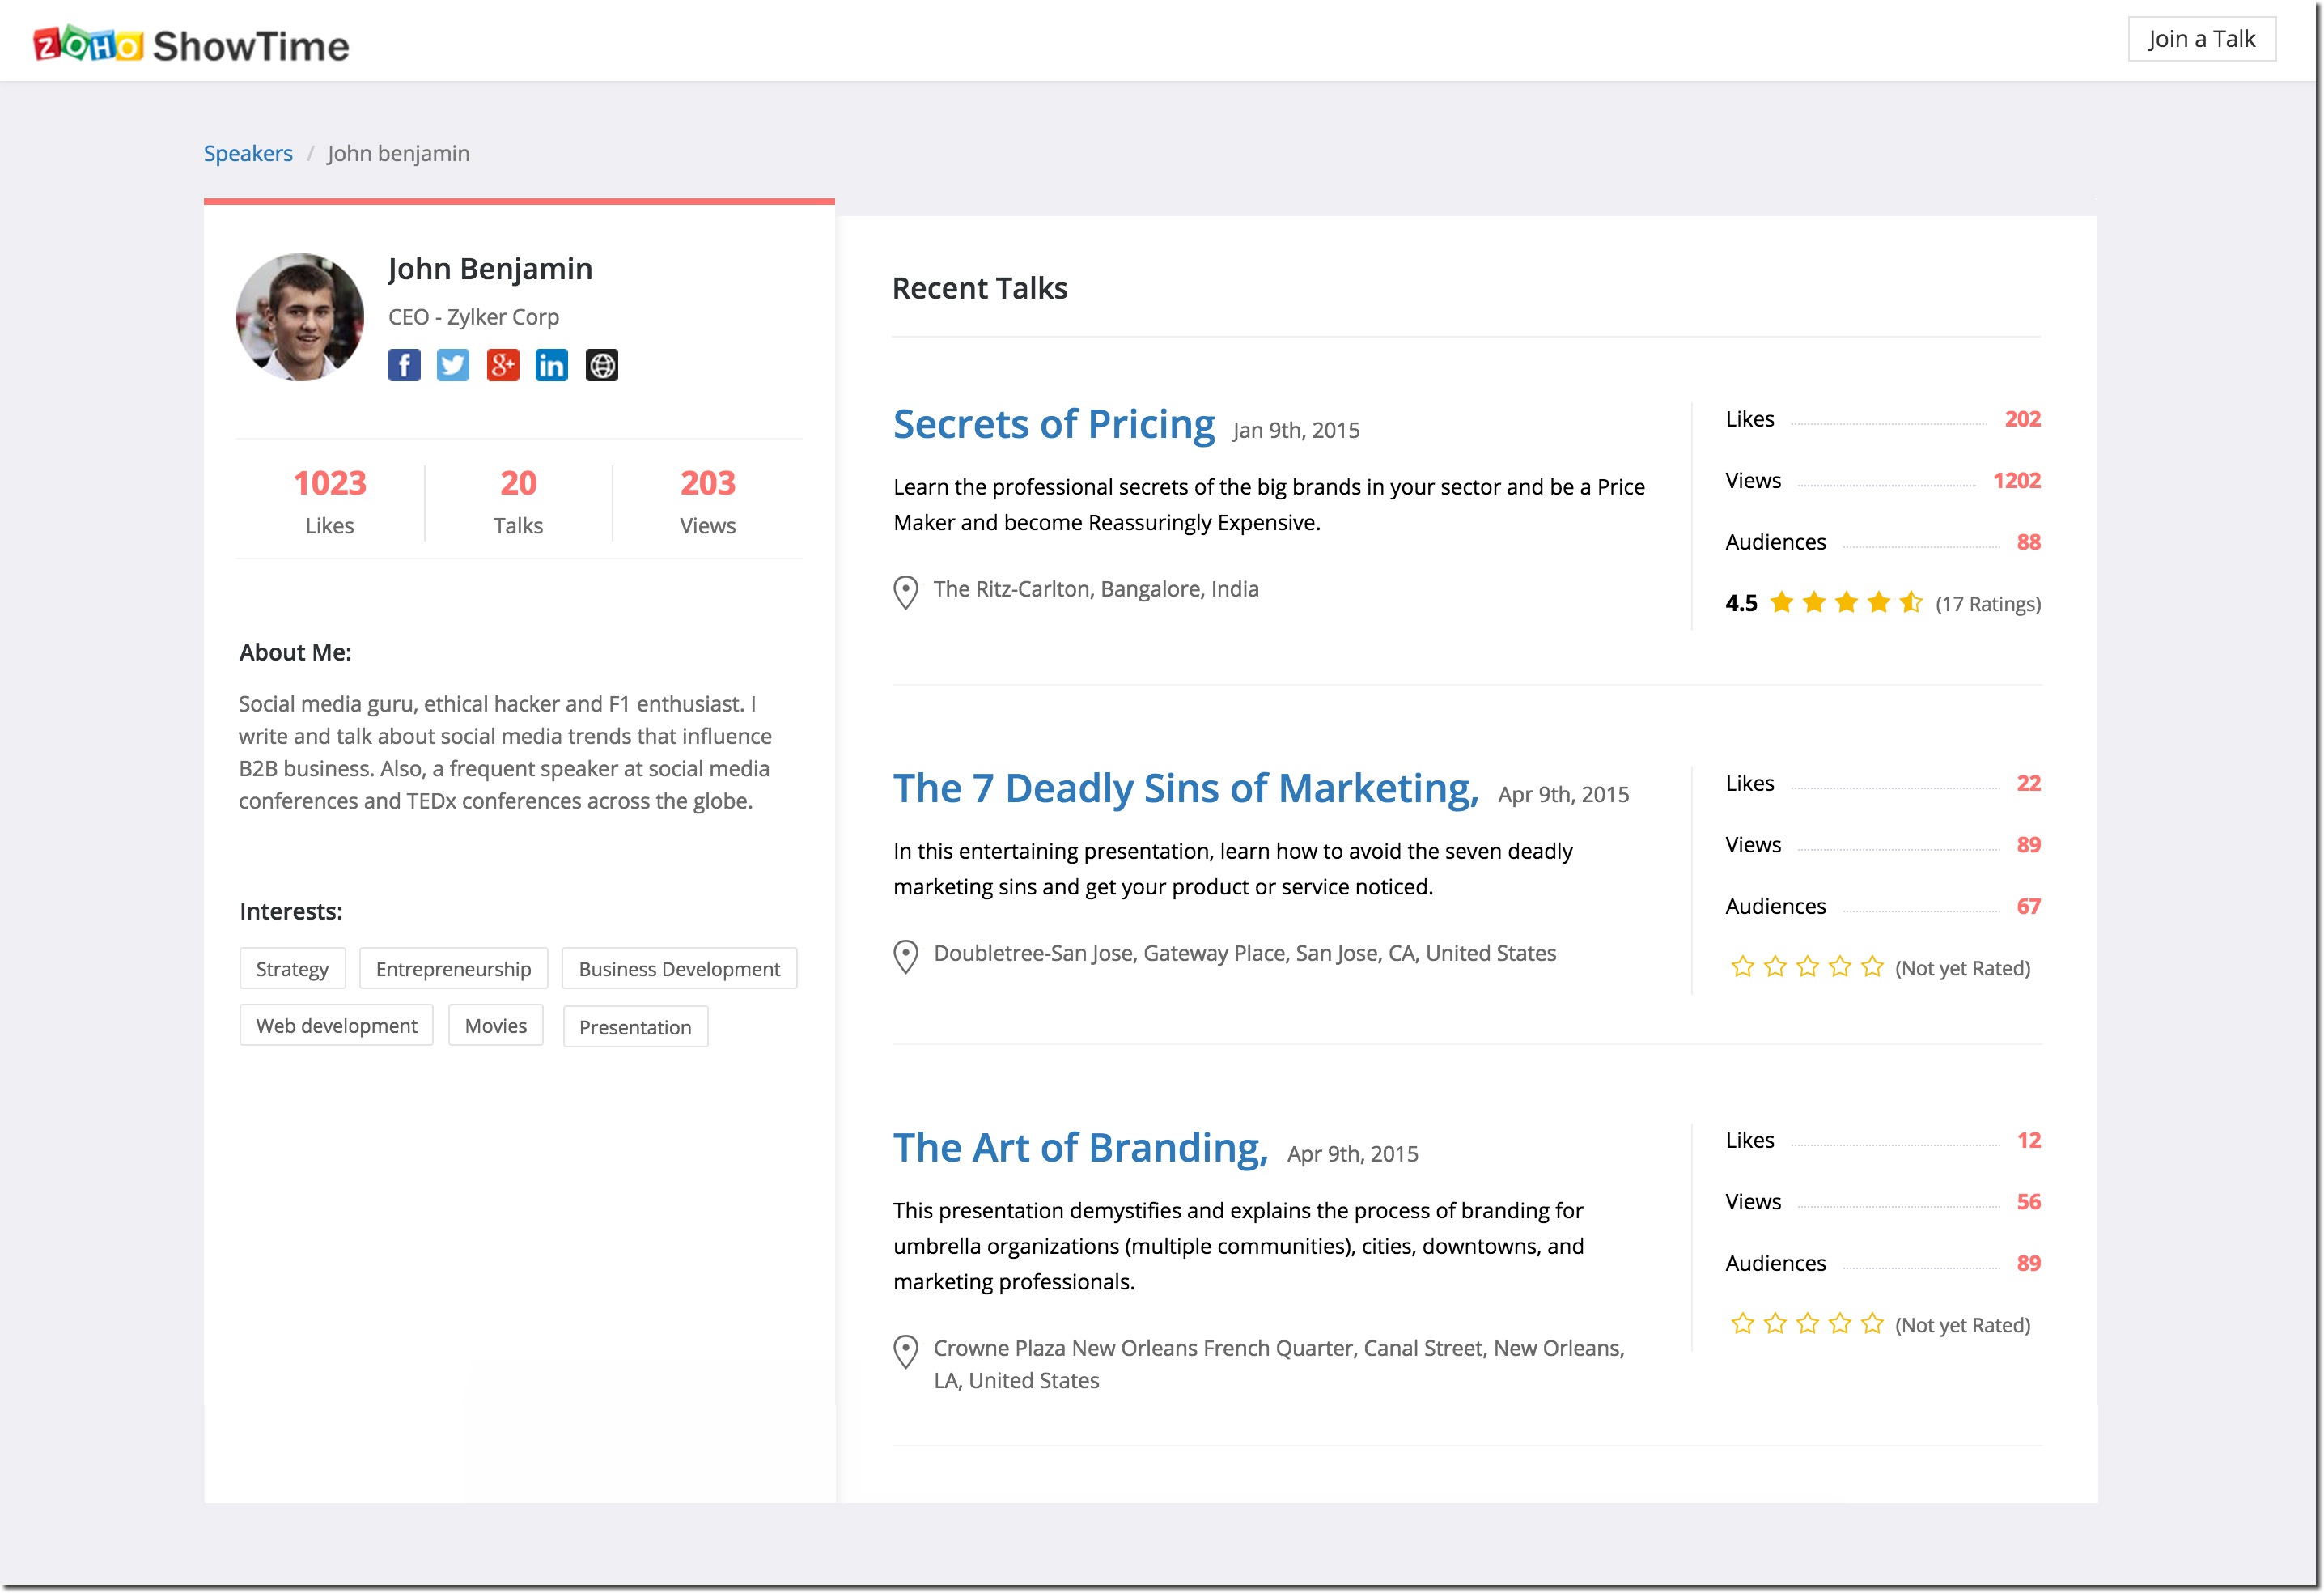Click the website globe icon
Viewport: 2324px width, 1593px height.
tap(601, 365)
